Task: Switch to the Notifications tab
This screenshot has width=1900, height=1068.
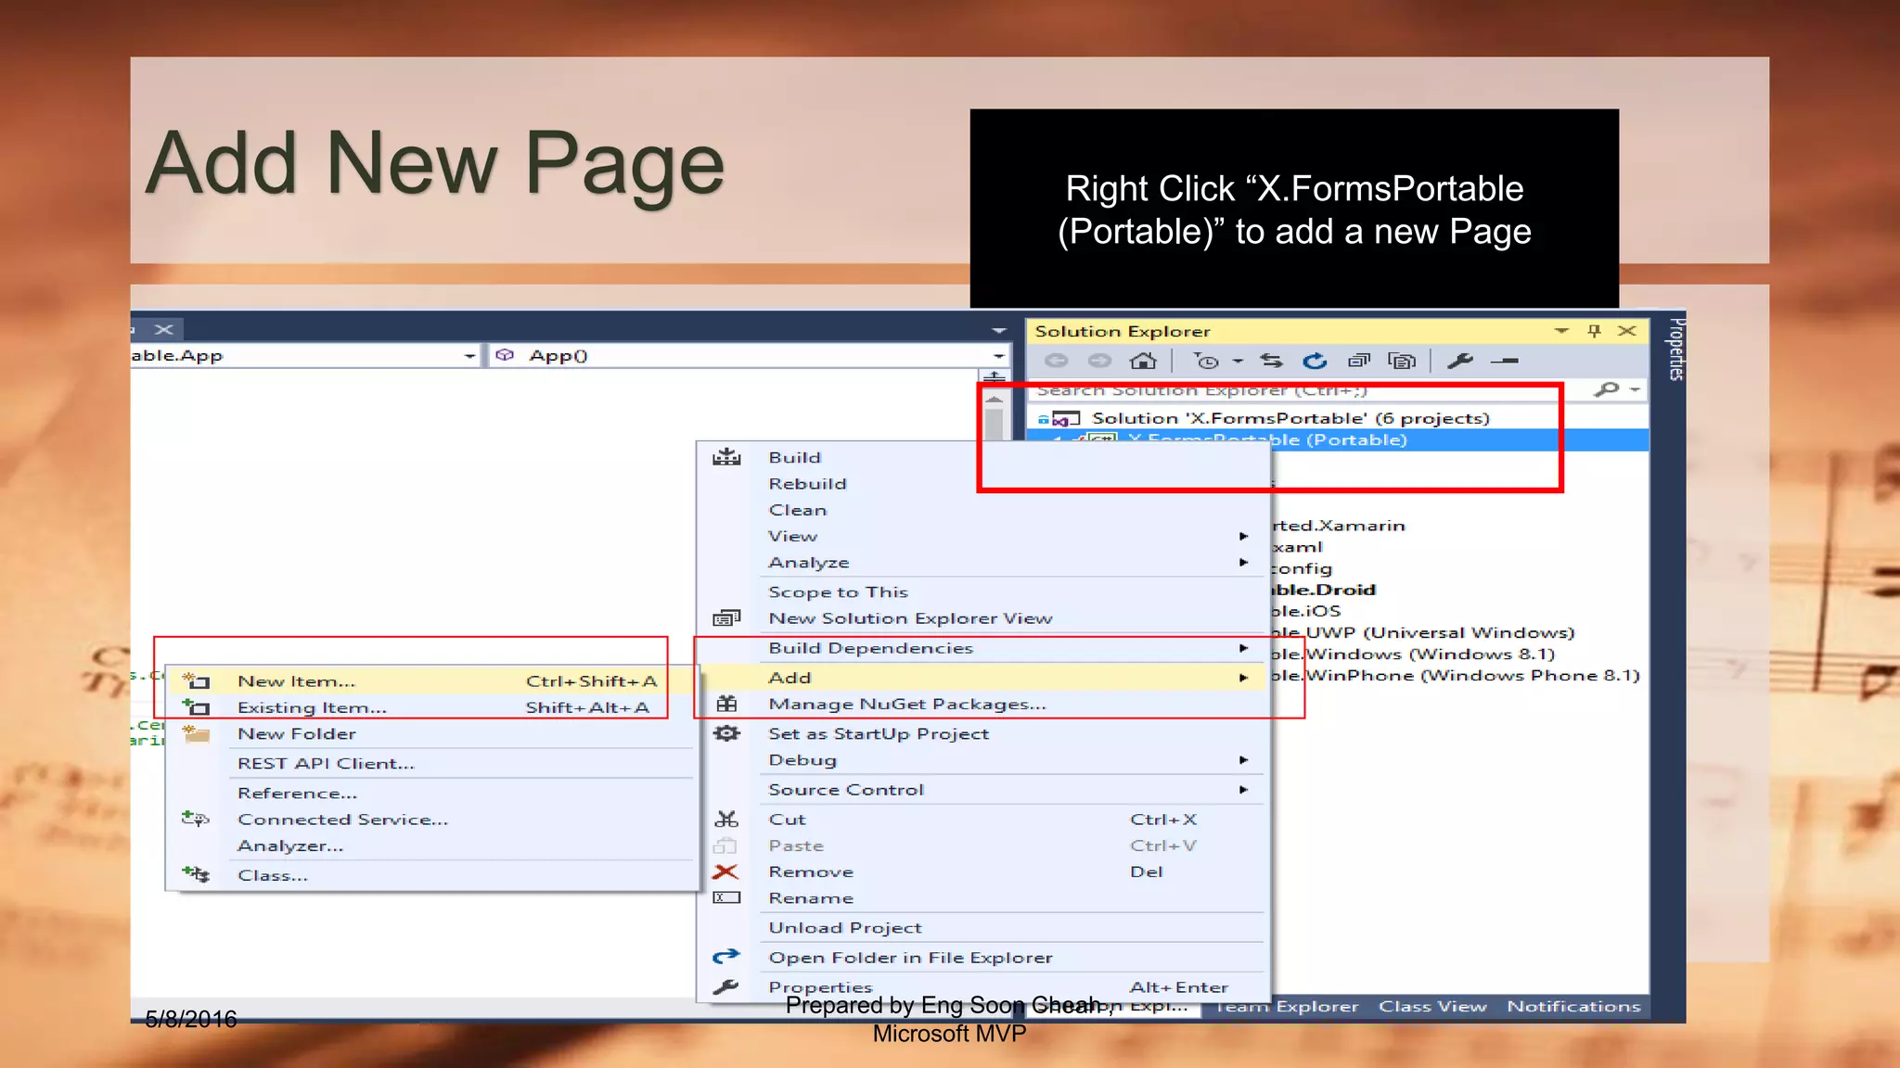Action: pyautogui.click(x=1573, y=1007)
